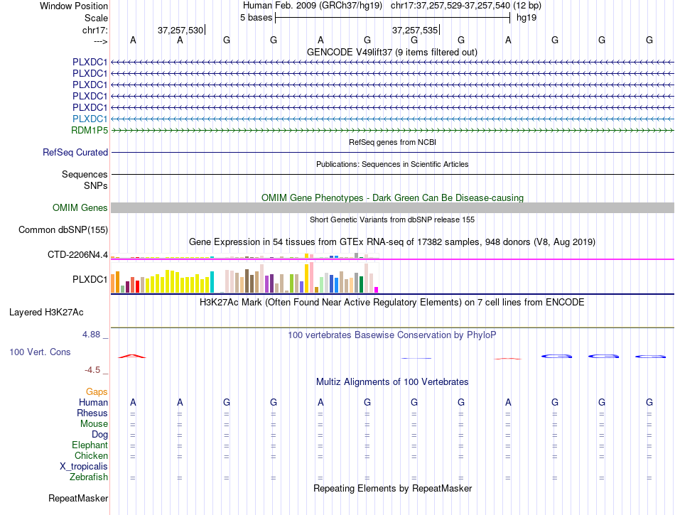This screenshot has height=515, width=675.
Task: Open the GENCODE V49lift37 track title
Action: [392, 52]
